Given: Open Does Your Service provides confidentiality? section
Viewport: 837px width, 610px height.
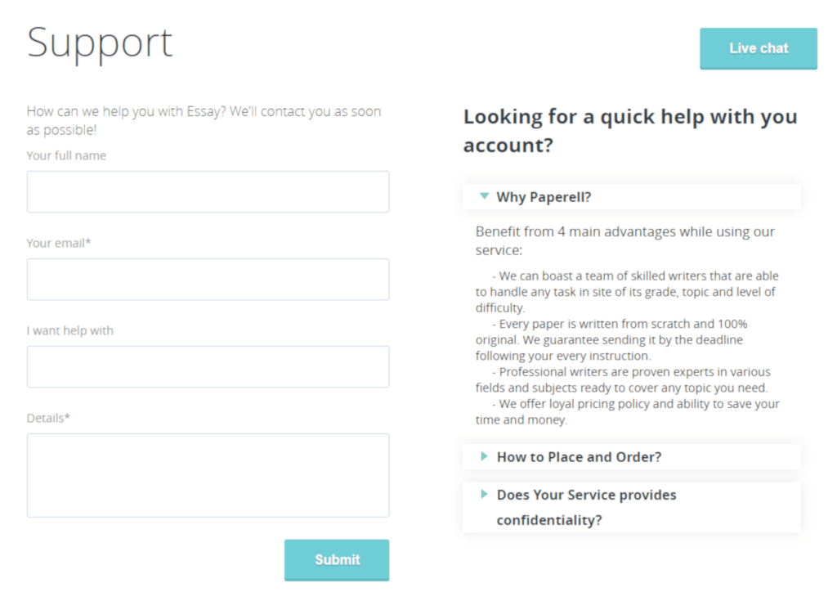Looking at the screenshot, I should tap(632, 508).
